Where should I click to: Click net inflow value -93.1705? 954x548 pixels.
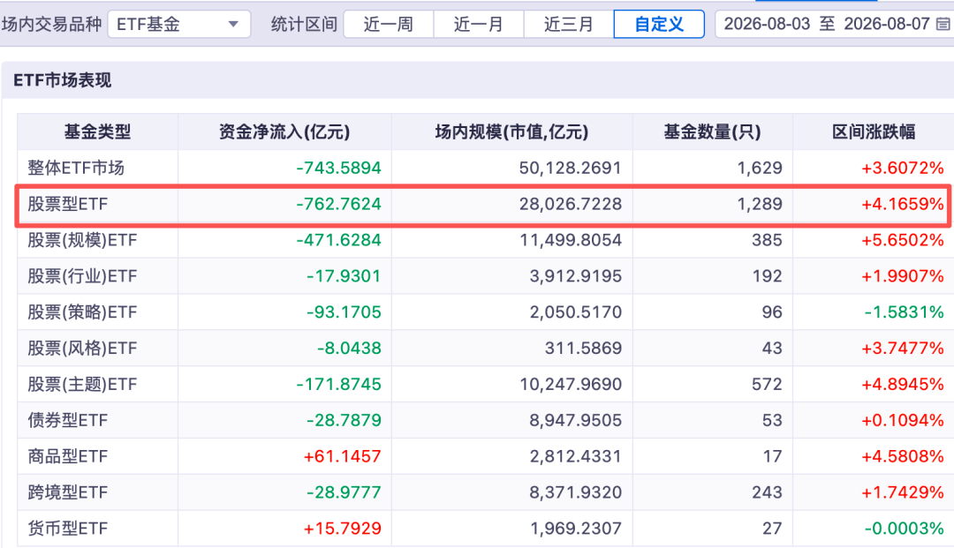(344, 312)
